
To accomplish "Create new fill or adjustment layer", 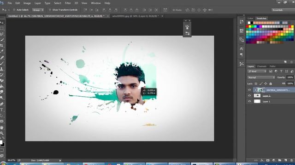I will click(x=274, y=160).
